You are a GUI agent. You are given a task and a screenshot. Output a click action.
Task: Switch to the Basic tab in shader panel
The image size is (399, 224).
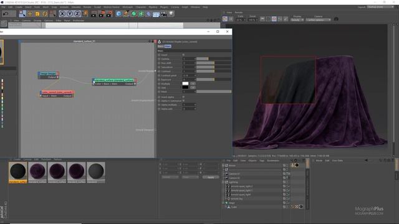(x=160, y=46)
